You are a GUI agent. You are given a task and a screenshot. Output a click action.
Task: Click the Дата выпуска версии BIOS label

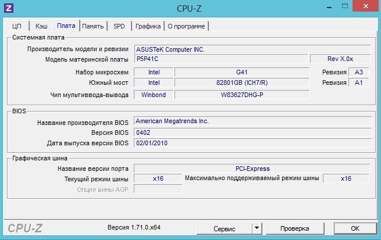click(x=88, y=143)
